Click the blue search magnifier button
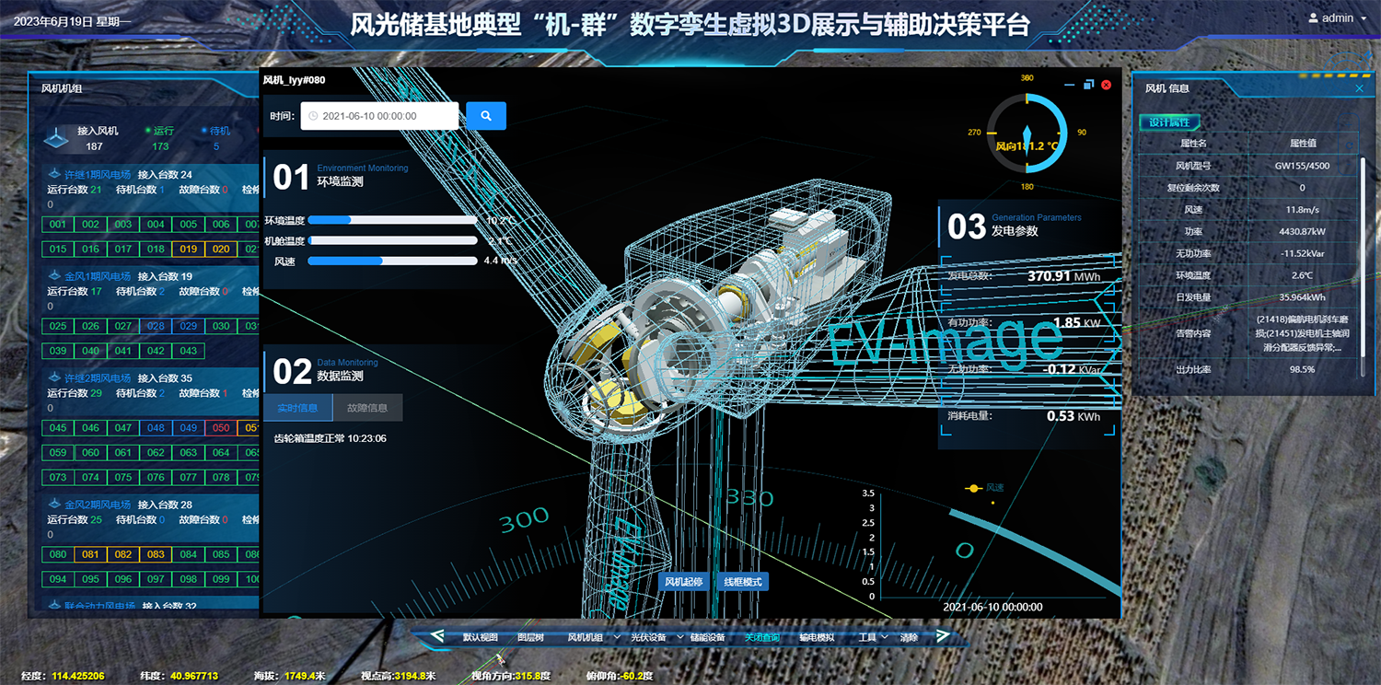1381x685 pixels. 486,116
